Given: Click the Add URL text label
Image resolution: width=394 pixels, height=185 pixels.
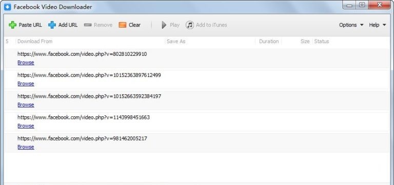Looking at the screenshot, I should (68, 25).
